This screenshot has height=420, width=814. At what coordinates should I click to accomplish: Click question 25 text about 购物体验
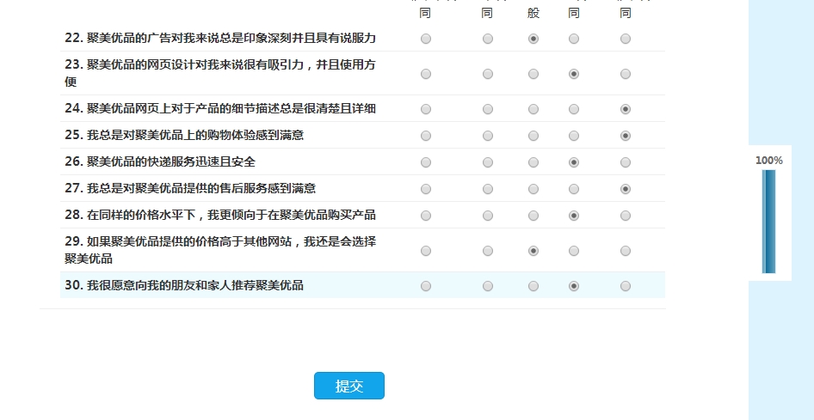point(184,135)
